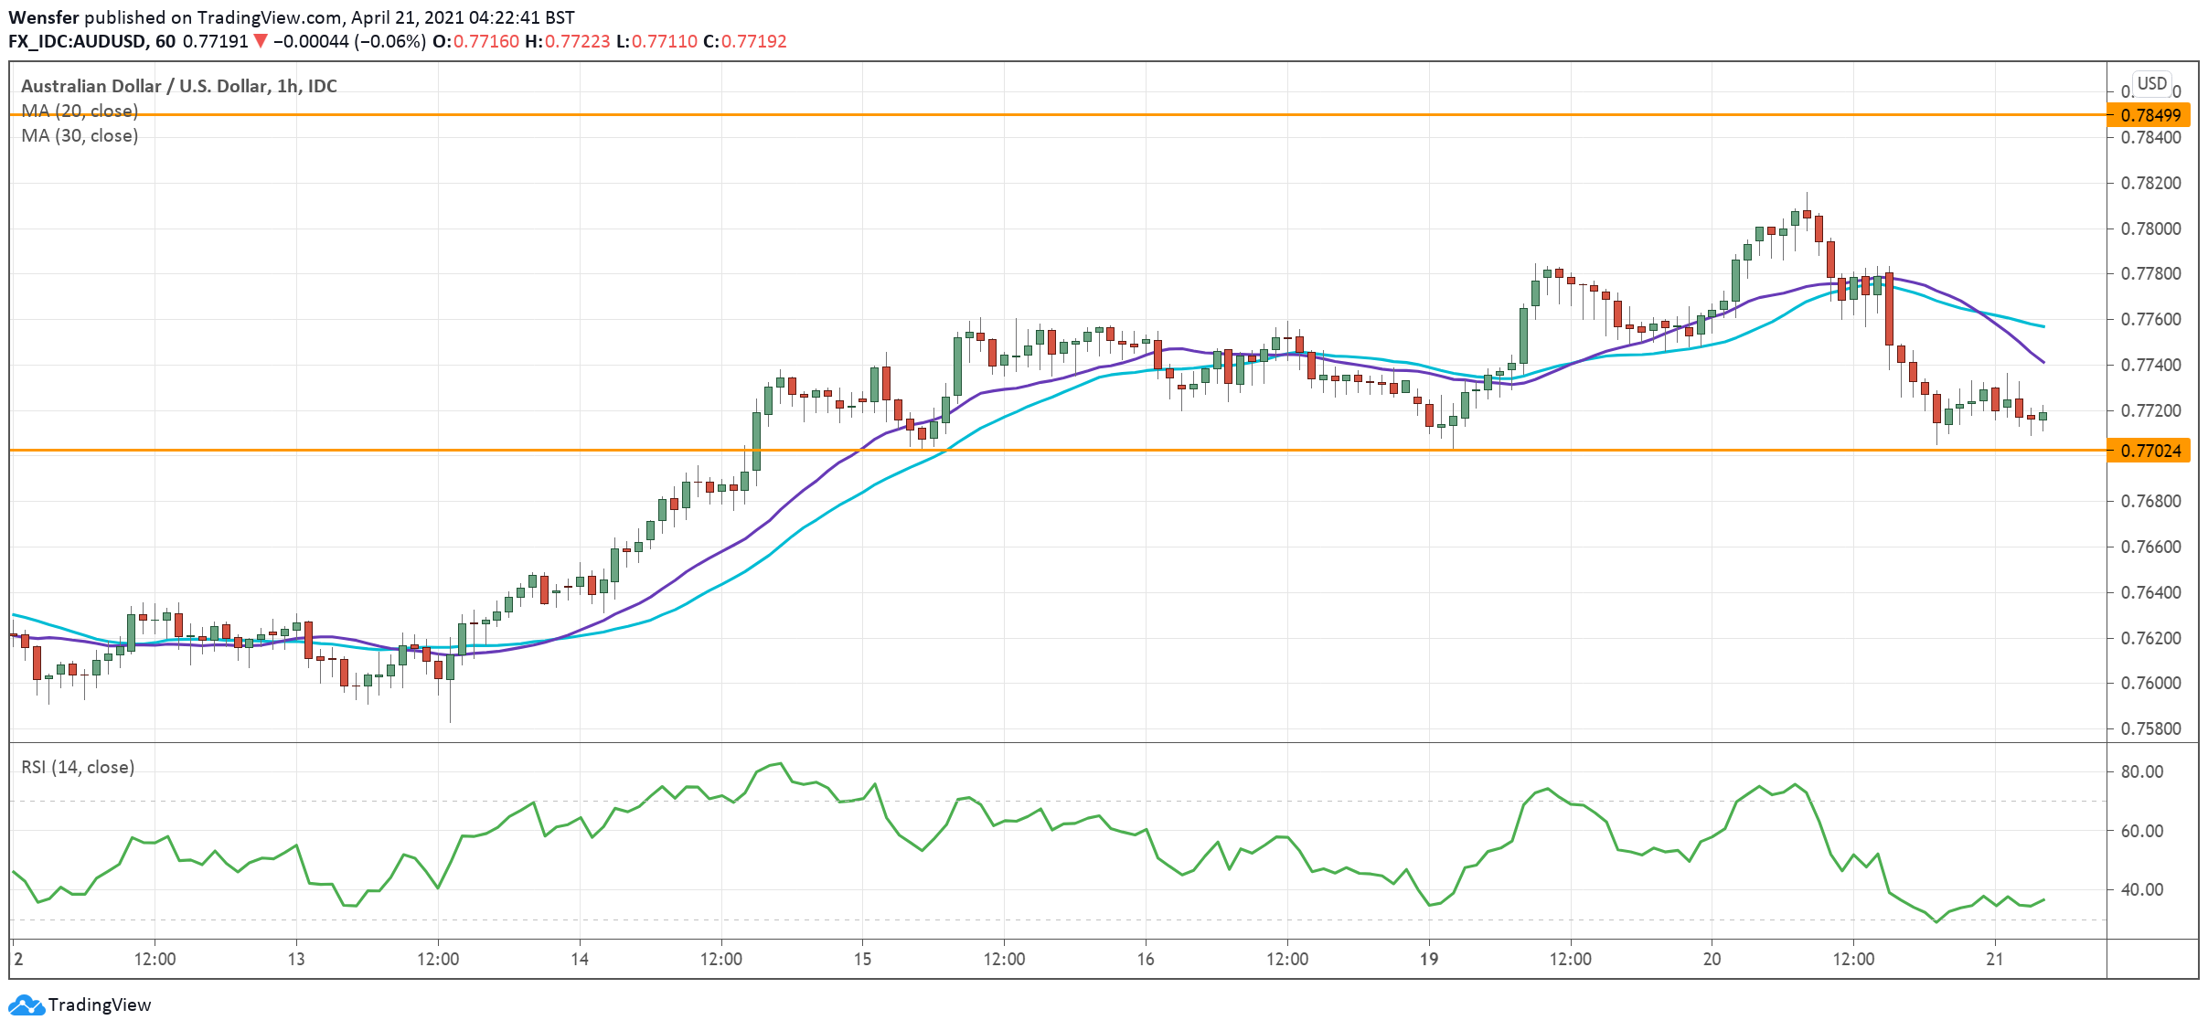Toggle visibility of RSI (14, close)
The height and width of the screenshot is (1031, 2208).
pos(78,767)
